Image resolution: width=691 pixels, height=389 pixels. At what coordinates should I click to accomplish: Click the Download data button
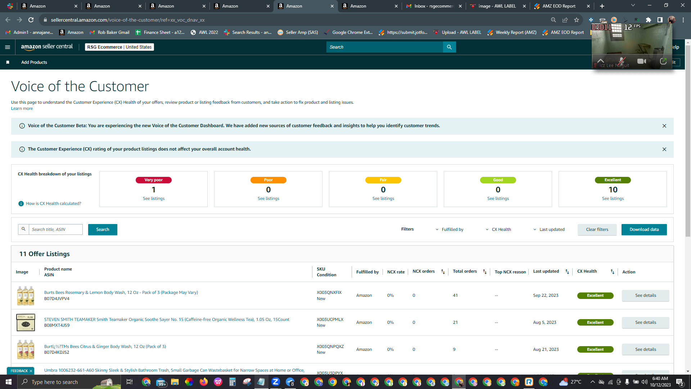click(x=644, y=230)
